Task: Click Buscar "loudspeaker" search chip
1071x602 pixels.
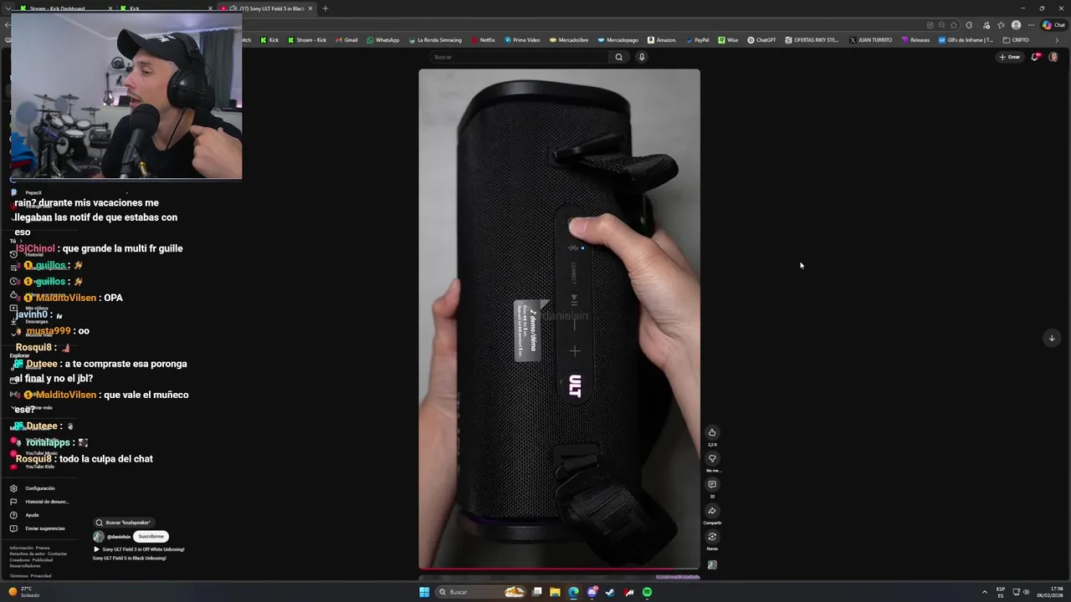Action: click(x=123, y=523)
